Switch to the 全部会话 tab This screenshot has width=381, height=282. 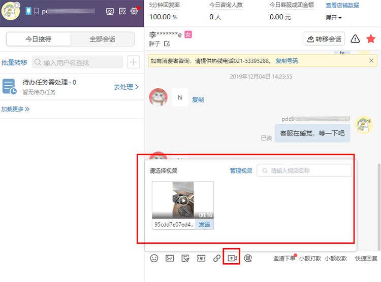tap(102, 39)
